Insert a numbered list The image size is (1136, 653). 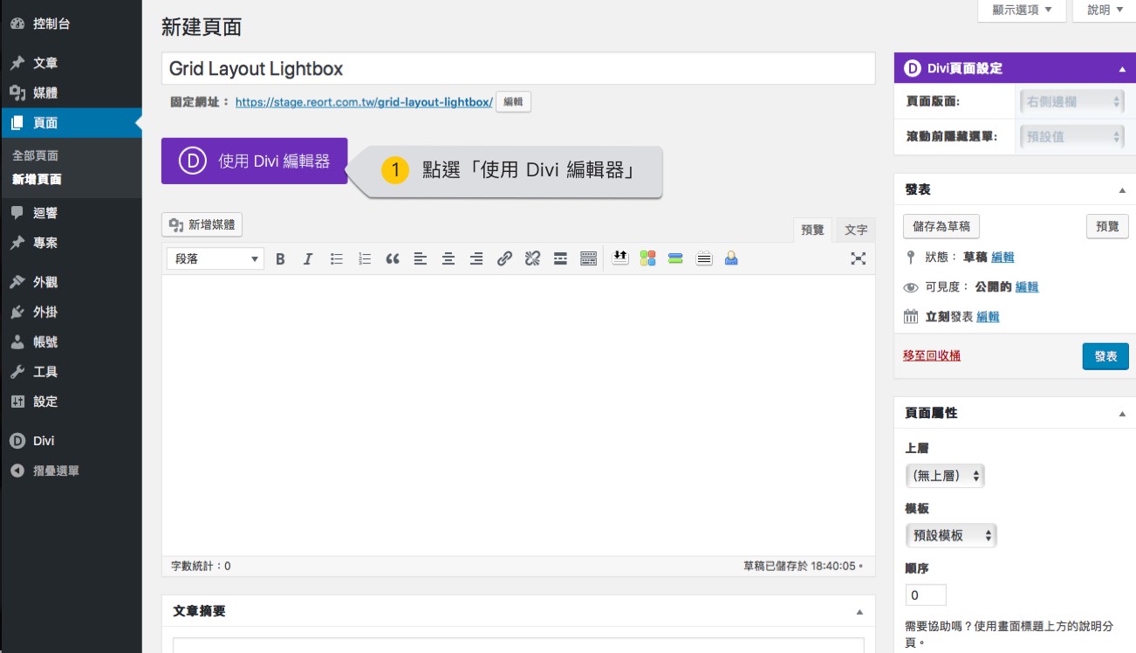365,258
